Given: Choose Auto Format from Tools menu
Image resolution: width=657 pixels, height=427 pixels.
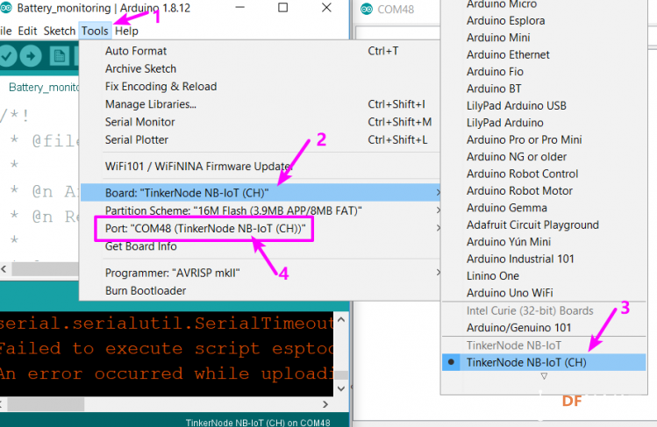Looking at the screenshot, I should 260,51.
